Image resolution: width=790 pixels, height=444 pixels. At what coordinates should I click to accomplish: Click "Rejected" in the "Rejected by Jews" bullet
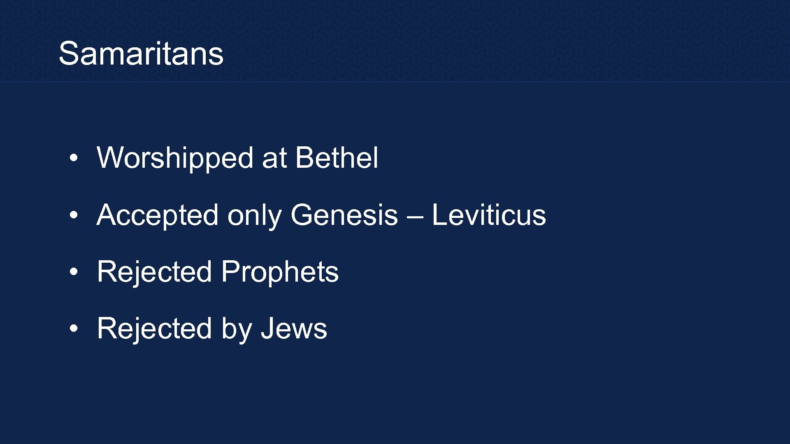(154, 328)
